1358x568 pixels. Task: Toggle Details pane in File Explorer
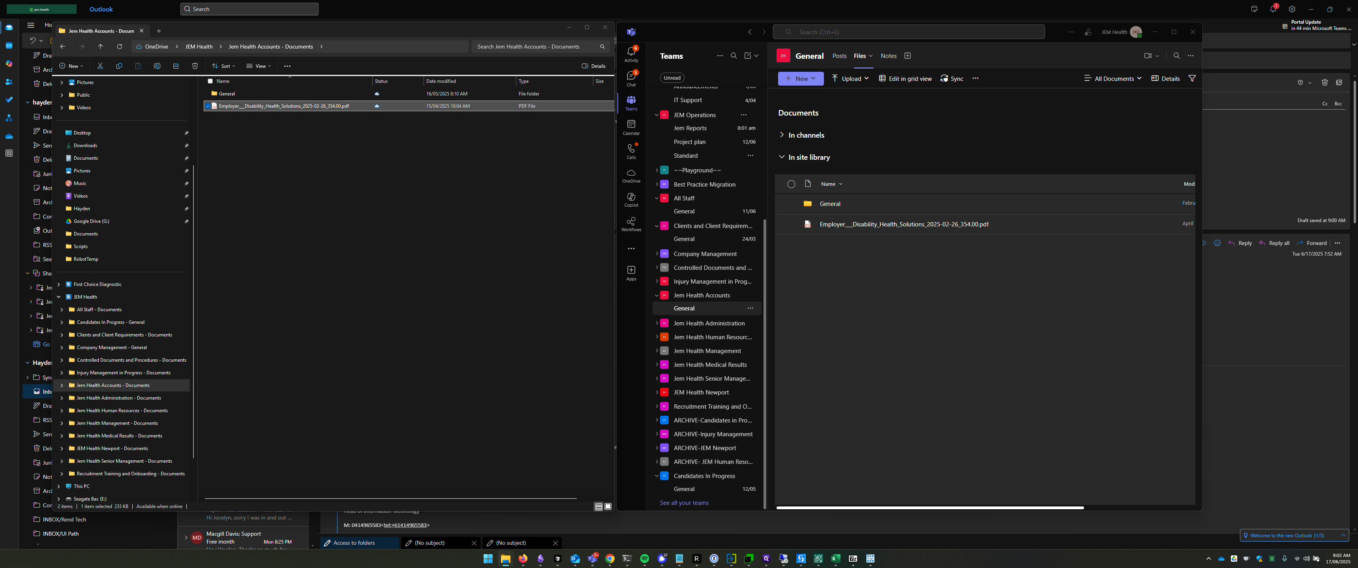pos(594,66)
